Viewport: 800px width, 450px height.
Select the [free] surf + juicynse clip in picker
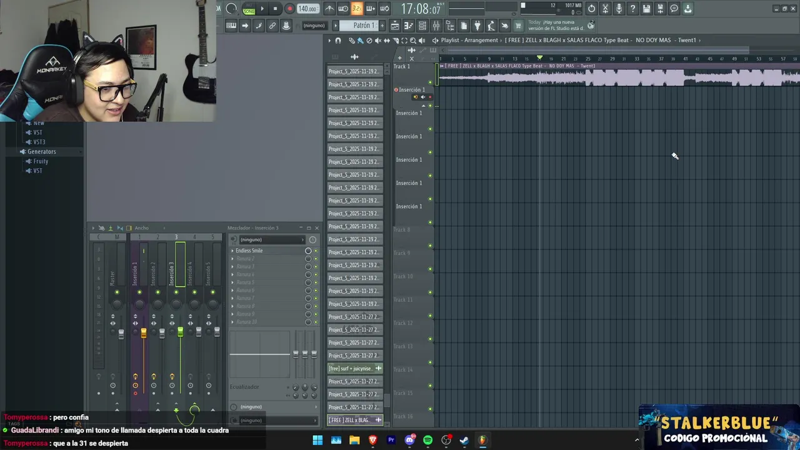(355, 369)
